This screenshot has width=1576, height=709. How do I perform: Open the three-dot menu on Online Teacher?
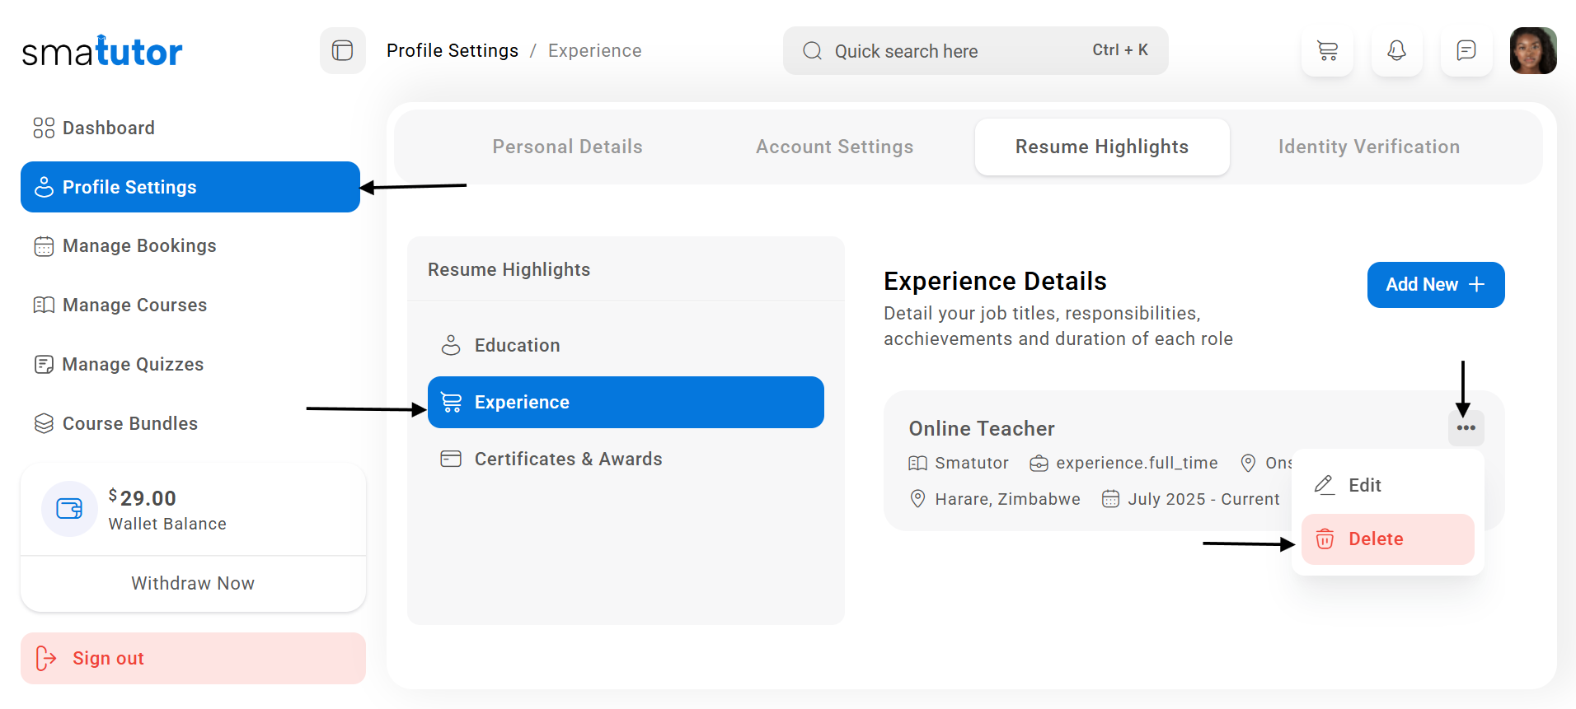point(1466,428)
